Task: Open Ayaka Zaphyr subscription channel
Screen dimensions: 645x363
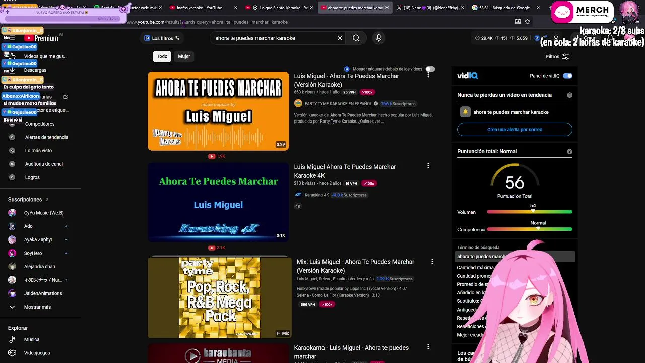Action: pyautogui.click(x=38, y=239)
